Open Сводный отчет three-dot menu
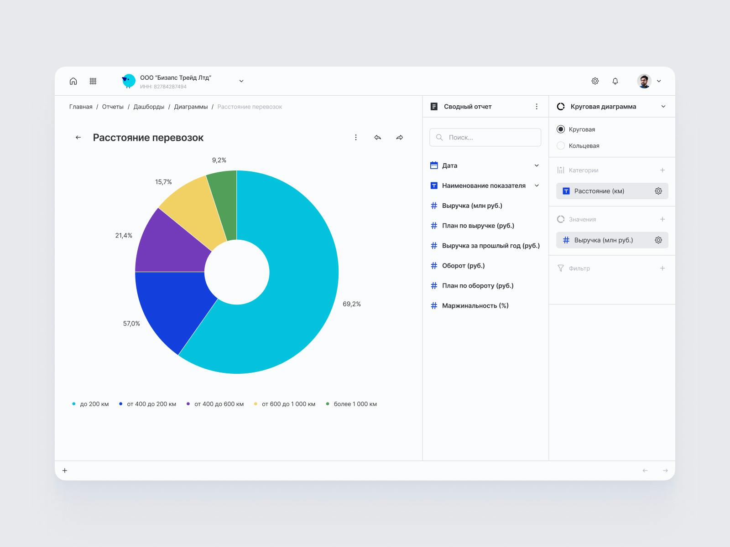This screenshot has height=547, width=730. click(537, 107)
